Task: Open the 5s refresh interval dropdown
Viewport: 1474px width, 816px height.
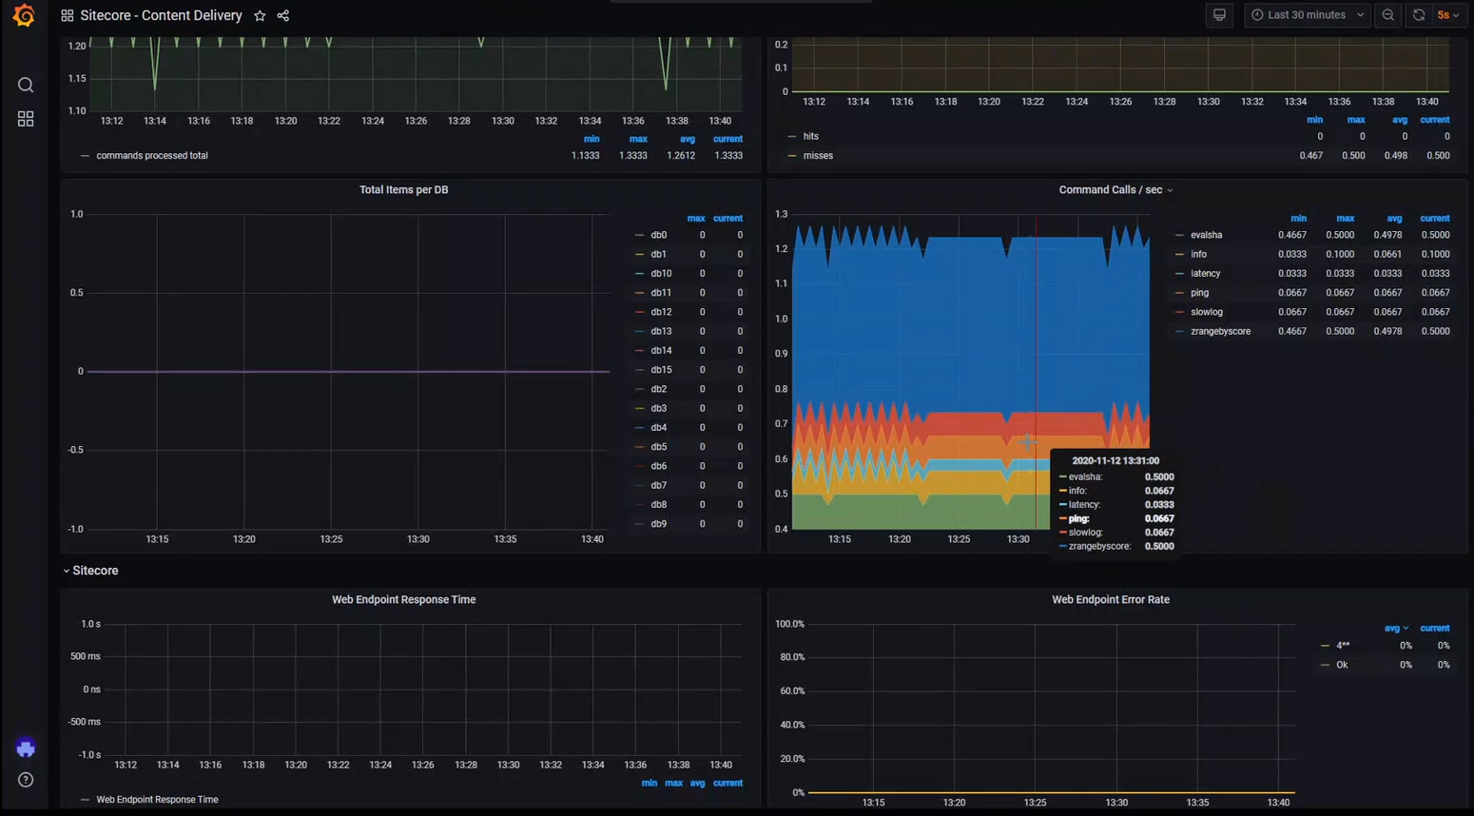Action: point(1448,15)
